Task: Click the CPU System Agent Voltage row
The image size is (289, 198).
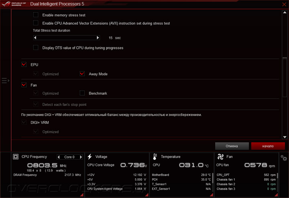Action: pos(117,189)
